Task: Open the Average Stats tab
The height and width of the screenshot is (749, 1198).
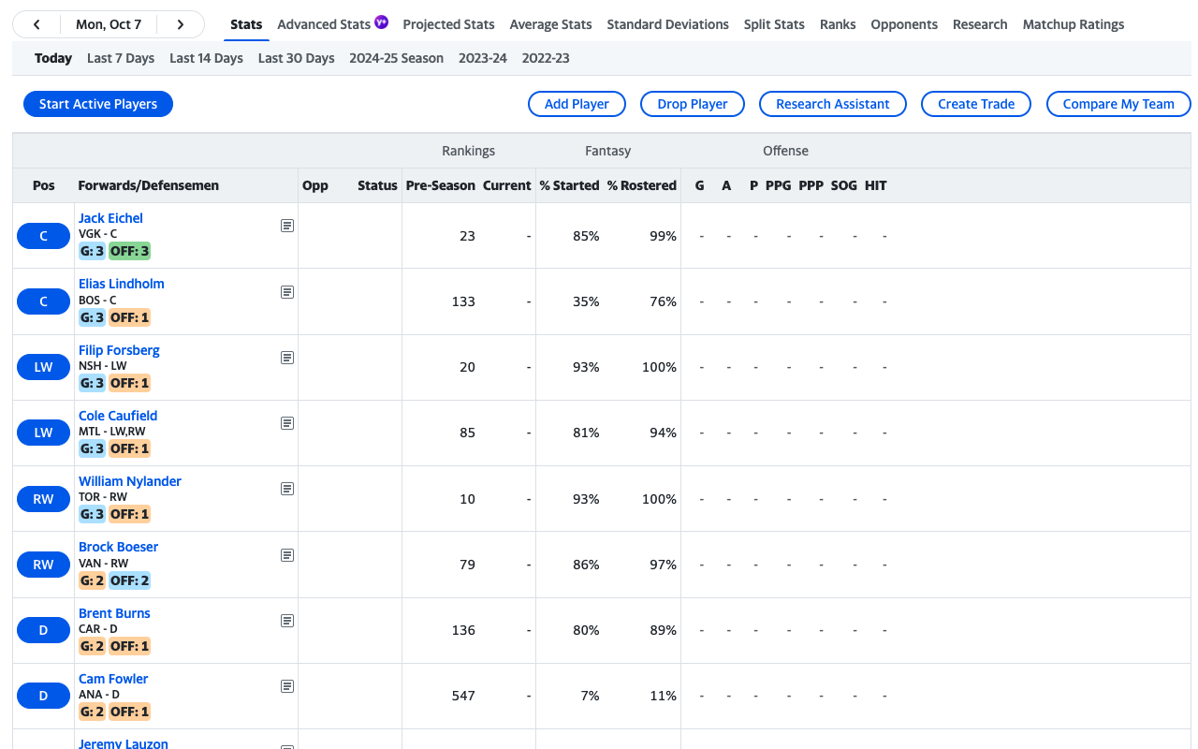Action: click(550, 24)
